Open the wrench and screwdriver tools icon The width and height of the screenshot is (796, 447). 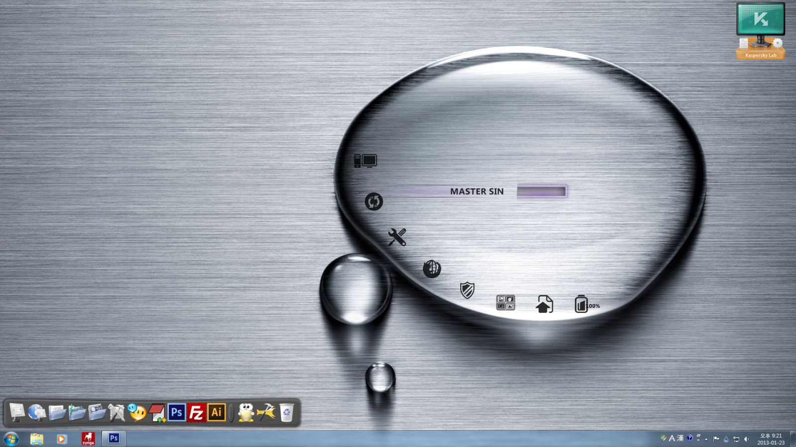pos(397,237)
